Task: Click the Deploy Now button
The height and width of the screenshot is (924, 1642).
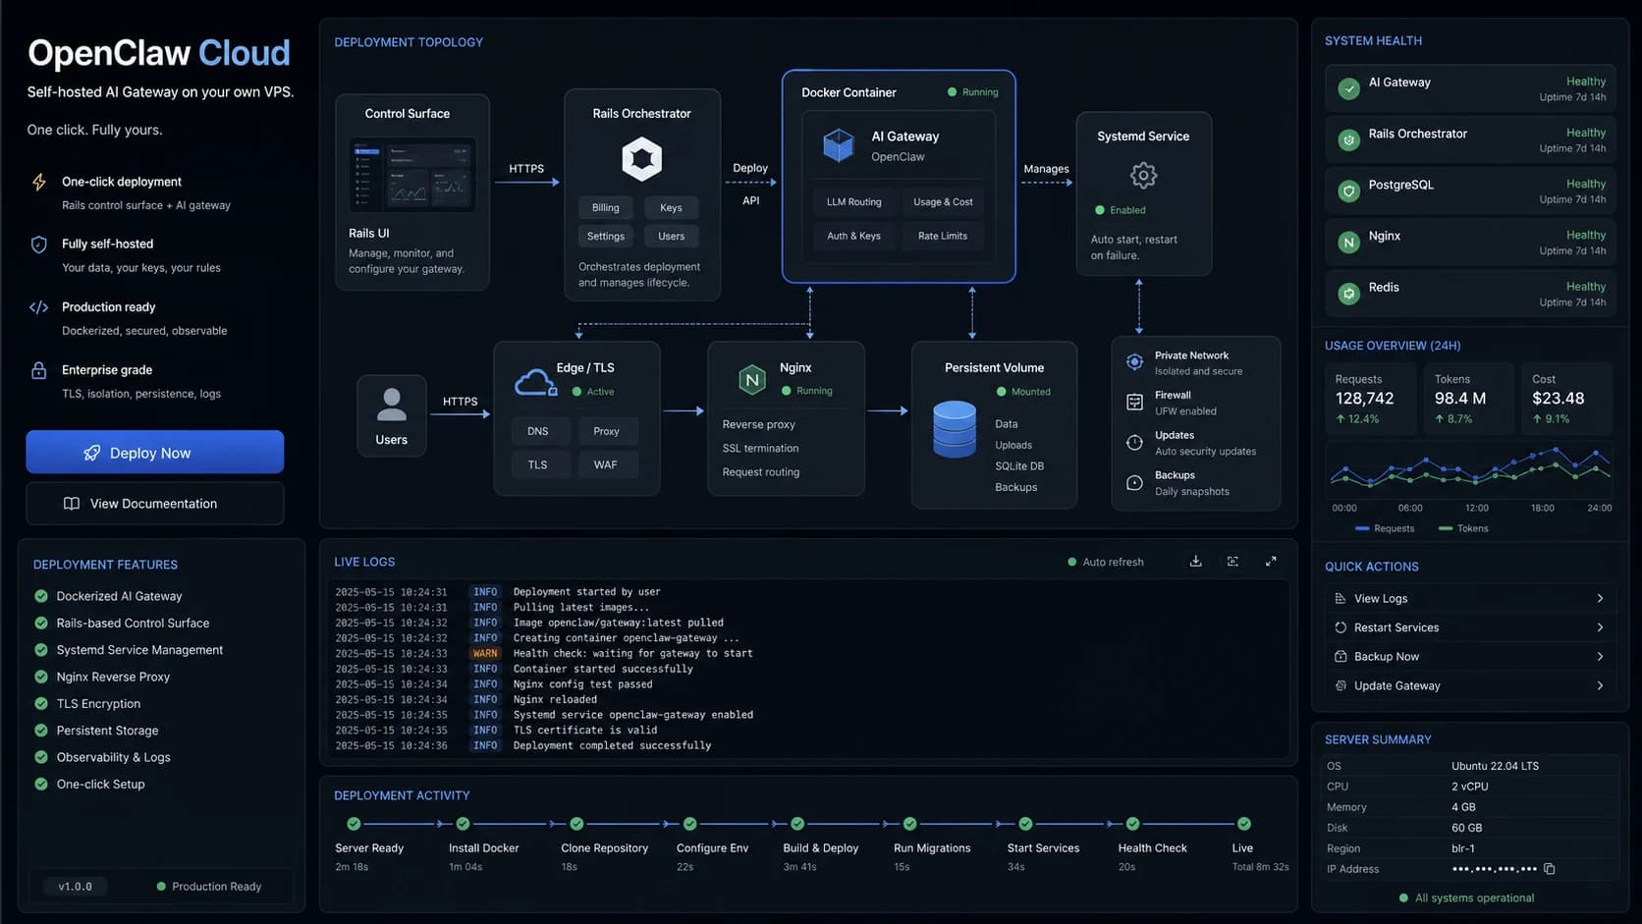Action: (x=155, y=452)
